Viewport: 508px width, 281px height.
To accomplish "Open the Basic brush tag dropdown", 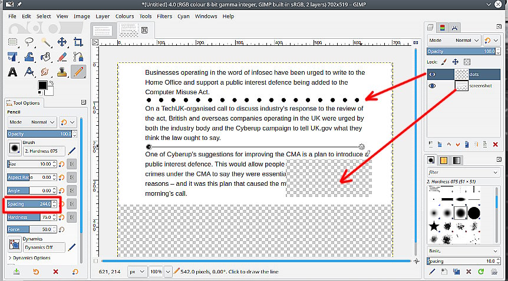I will [463, 251].
